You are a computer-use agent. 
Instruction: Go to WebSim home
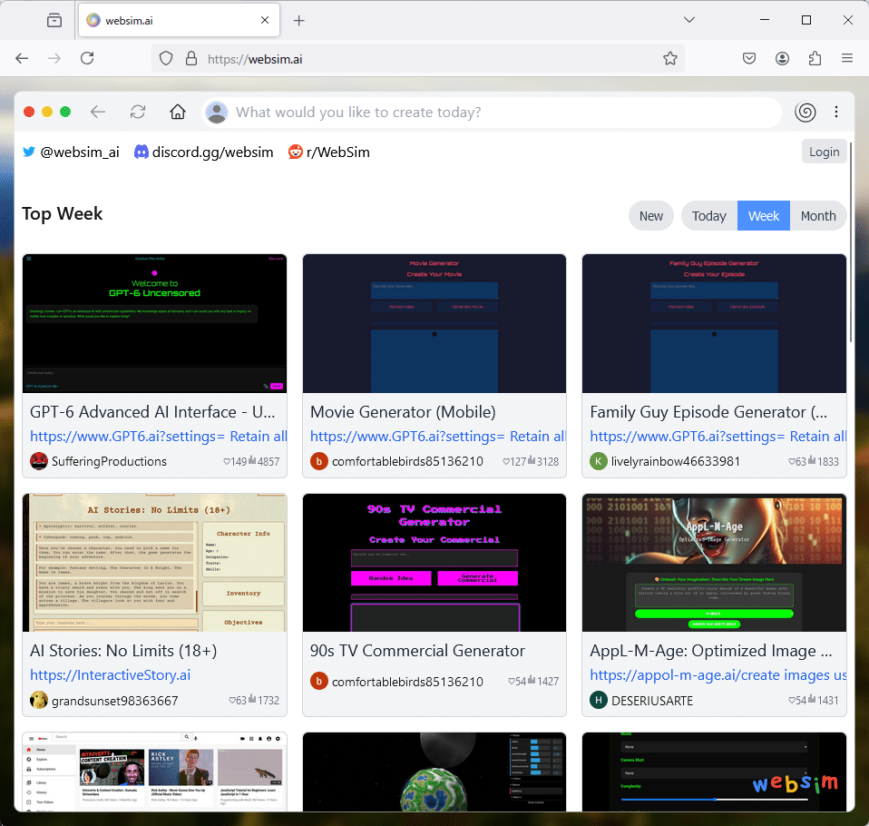pyautogui.click(x=178, y=112)
